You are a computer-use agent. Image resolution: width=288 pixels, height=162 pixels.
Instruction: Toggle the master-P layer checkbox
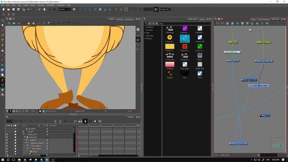coord(7,140)
